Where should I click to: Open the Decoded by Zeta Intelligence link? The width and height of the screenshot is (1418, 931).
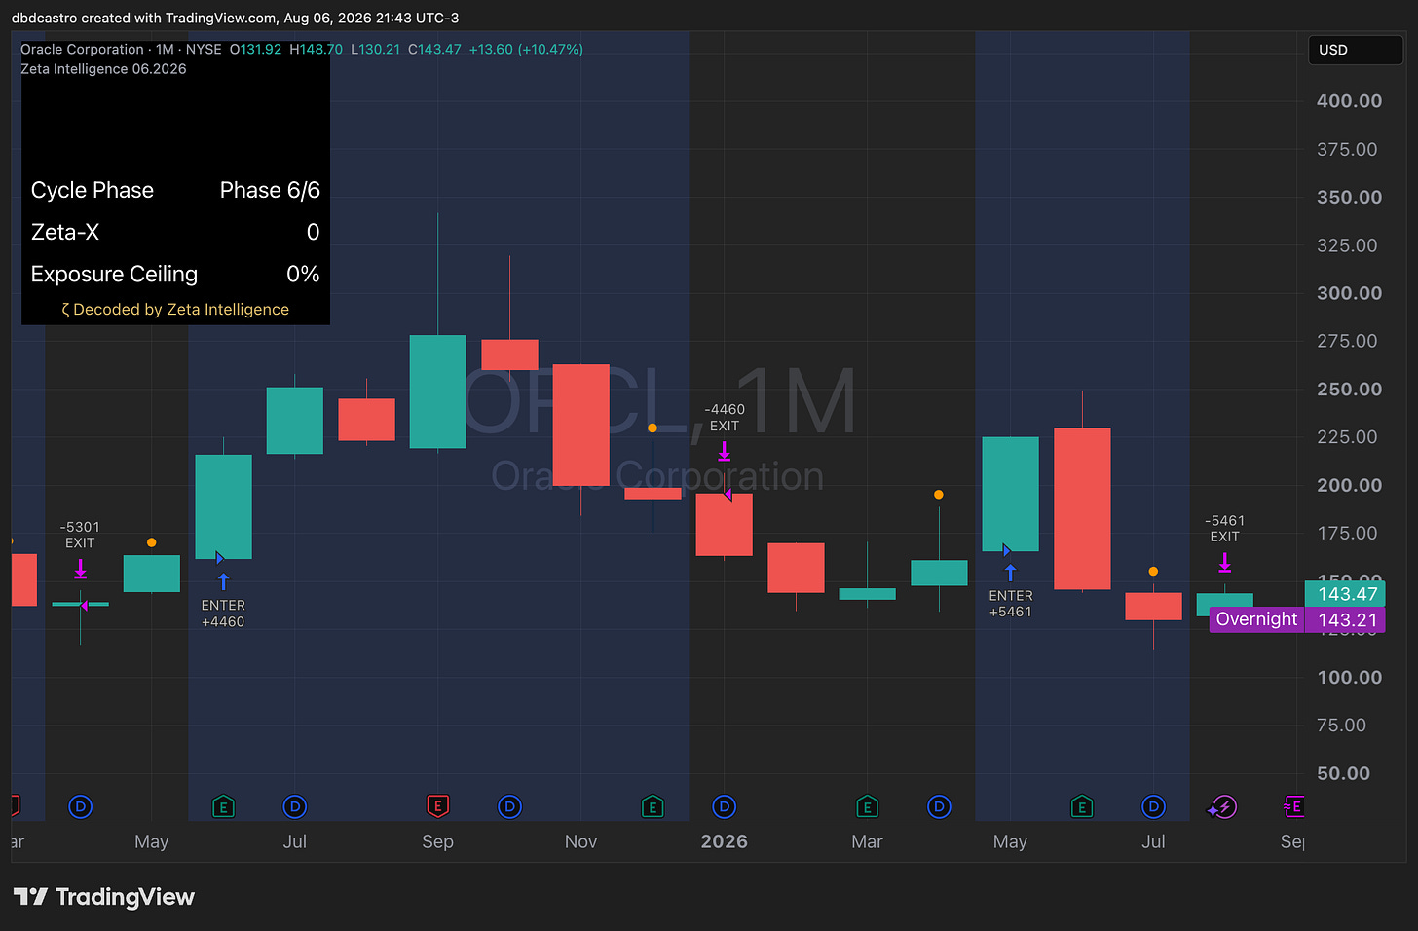(175, 310)
